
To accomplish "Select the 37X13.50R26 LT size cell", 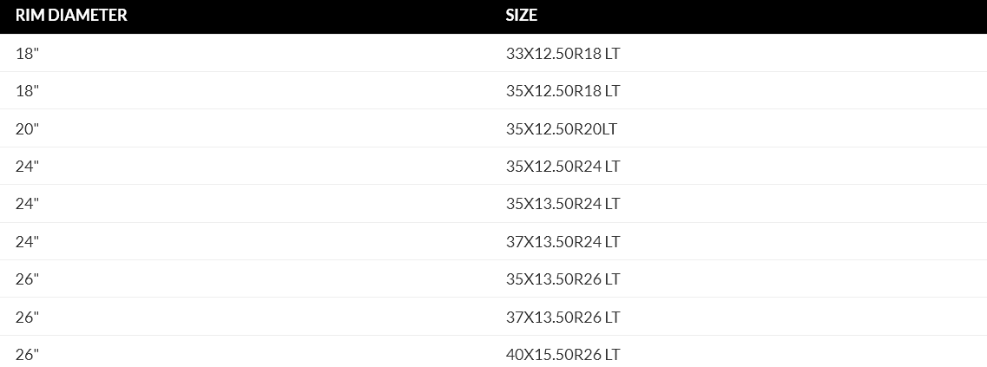I will tap(563, 317).
